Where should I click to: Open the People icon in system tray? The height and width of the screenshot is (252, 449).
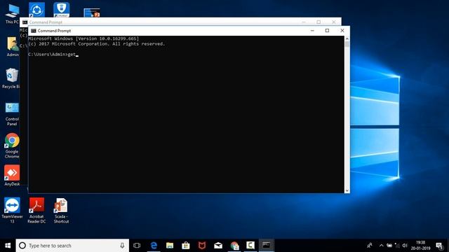370,246
